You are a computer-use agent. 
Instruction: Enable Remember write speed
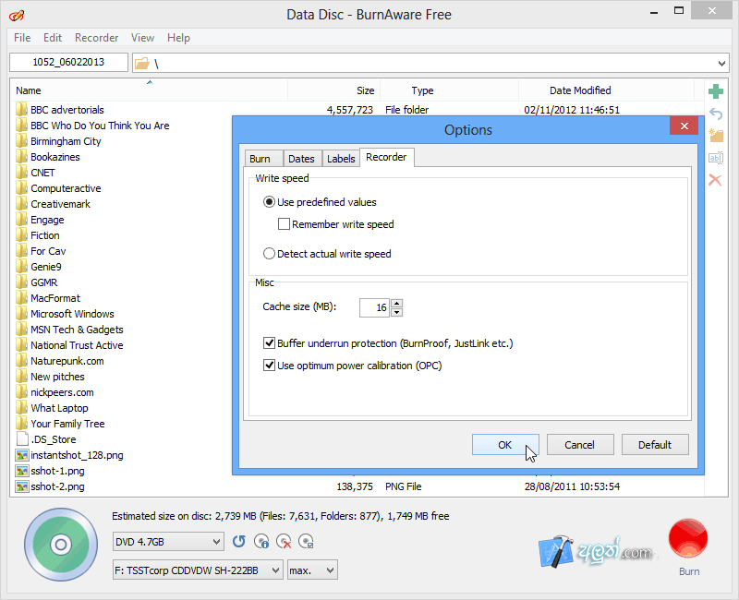point(285,223)
